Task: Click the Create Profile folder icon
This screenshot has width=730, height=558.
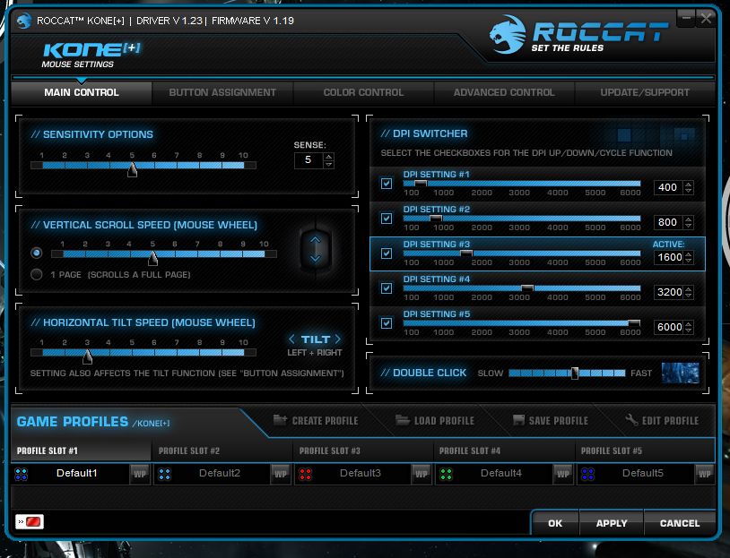Action: (280, 420)
